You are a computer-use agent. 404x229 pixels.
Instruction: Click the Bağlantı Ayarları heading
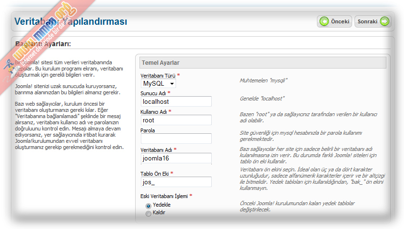click(x=43, y=44)
